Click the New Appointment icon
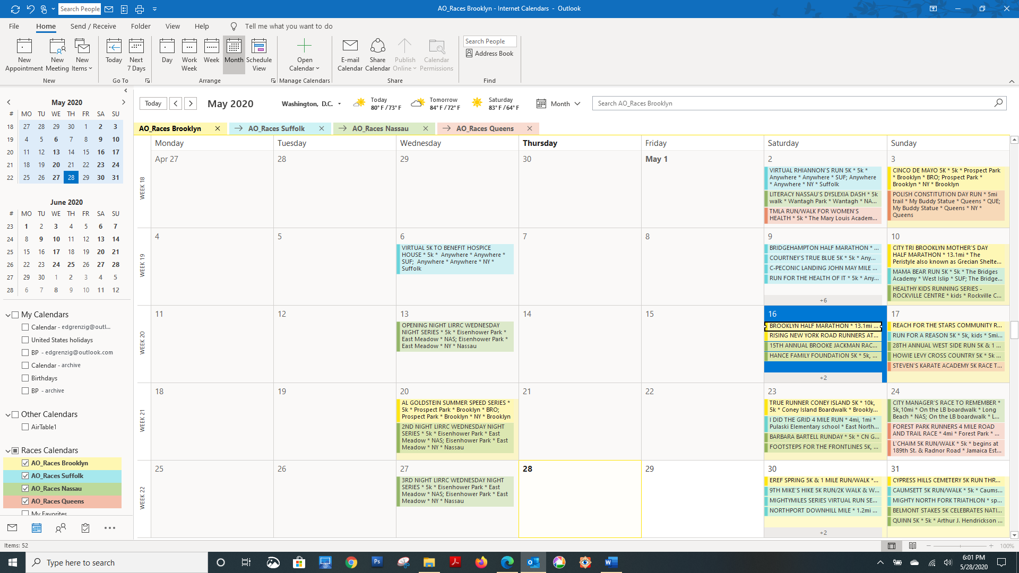The height and width of the screenshot is (573, 1019). [24, 55]
